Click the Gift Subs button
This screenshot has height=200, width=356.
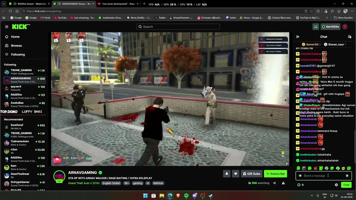(x=251, y=174)
